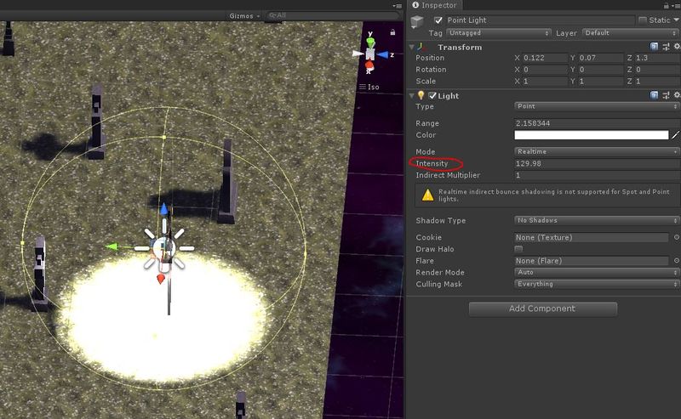
Task: Open the Static dropdown arrow
Action: [677, 20]
